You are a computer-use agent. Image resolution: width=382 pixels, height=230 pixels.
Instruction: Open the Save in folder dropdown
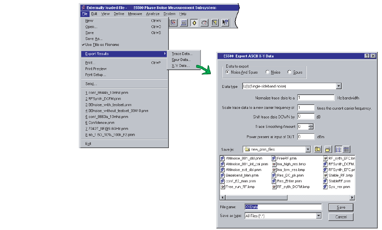(x=308, y=149)
